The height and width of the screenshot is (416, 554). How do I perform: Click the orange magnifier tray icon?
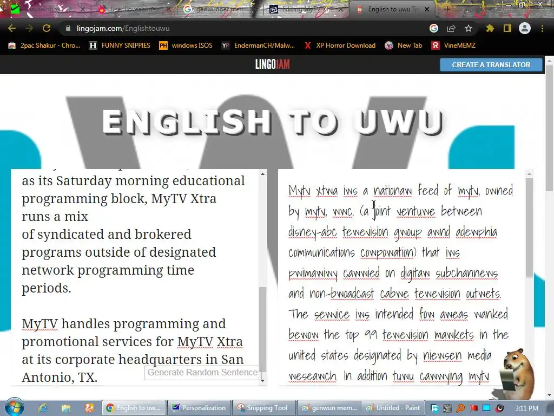tap(460, 408)
